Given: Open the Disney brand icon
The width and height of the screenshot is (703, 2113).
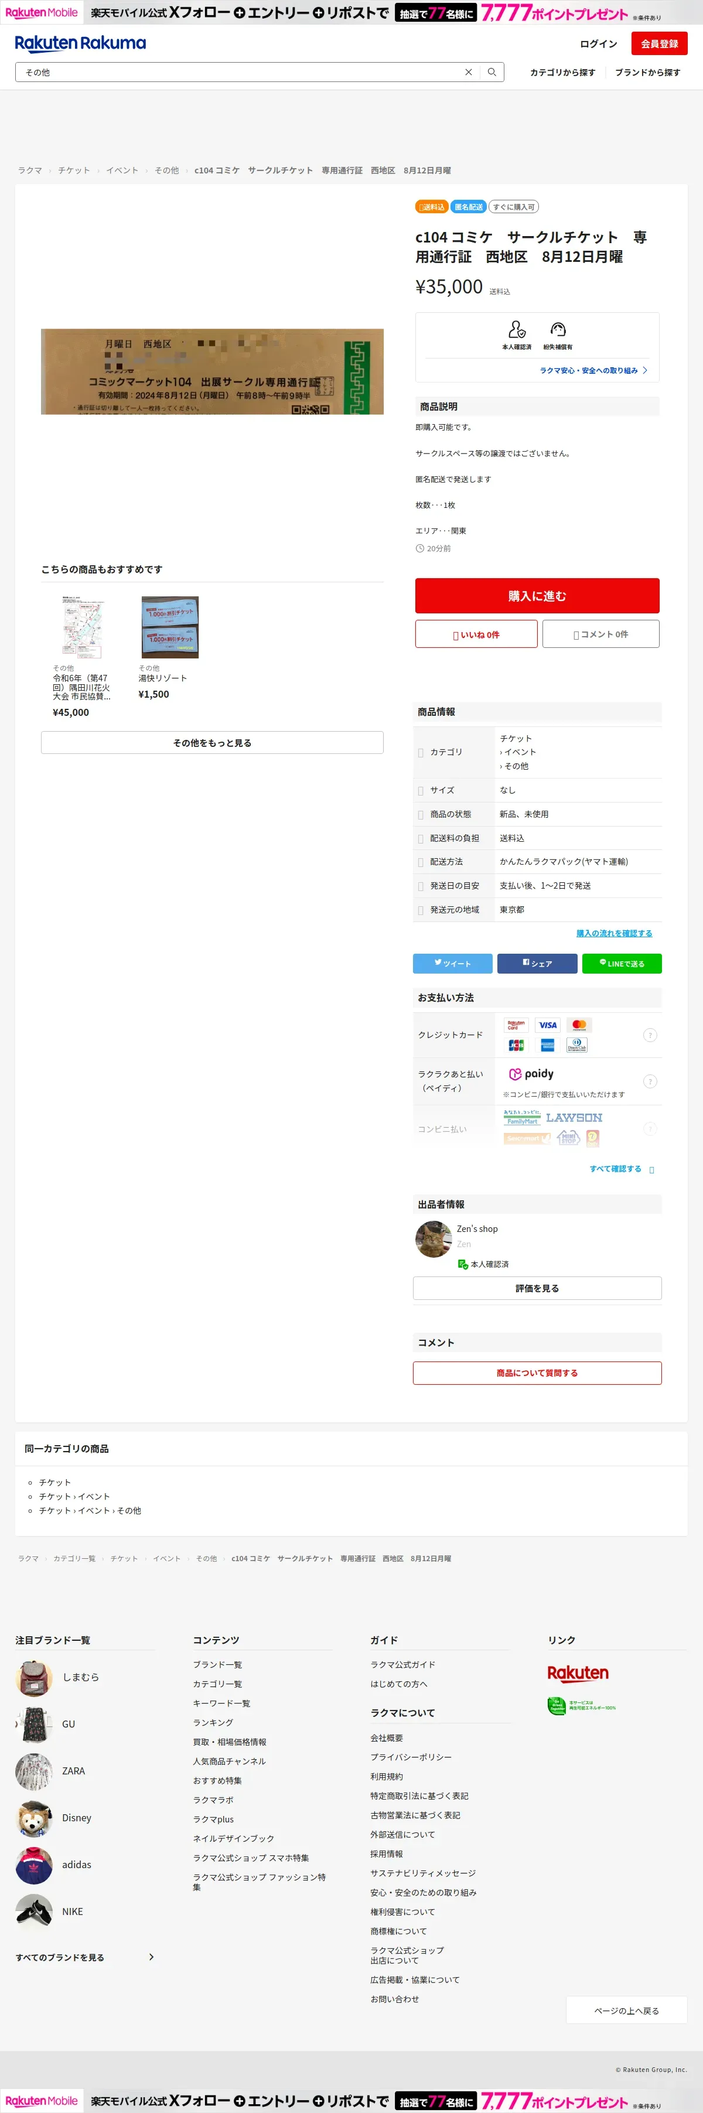Looking at the screenshot, I should click(x=33, y=1818).
